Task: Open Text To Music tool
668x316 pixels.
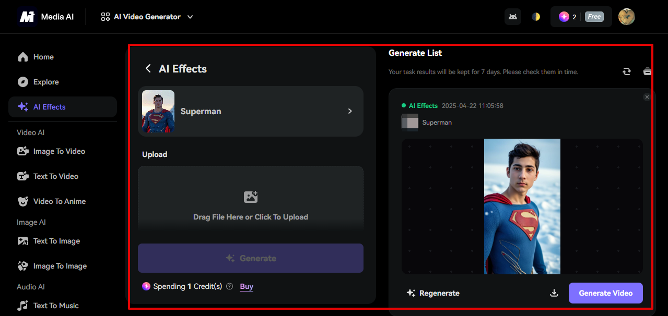Action: click(x=63, y=306)
